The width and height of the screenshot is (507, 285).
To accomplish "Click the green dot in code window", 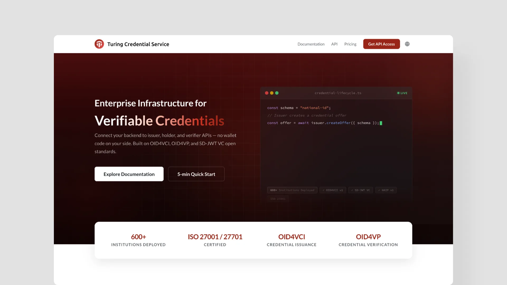I will 277,93.
